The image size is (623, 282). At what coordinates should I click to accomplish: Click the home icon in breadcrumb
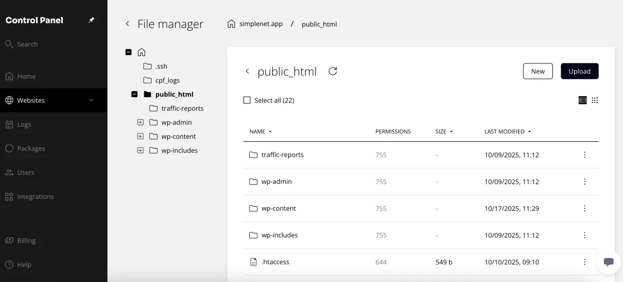(x=232, y=24)
